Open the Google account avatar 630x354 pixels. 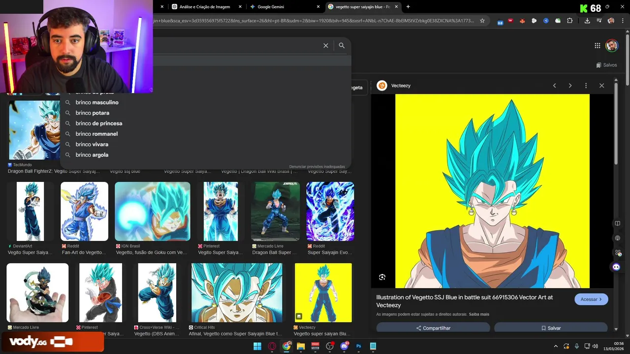[611, 46]
